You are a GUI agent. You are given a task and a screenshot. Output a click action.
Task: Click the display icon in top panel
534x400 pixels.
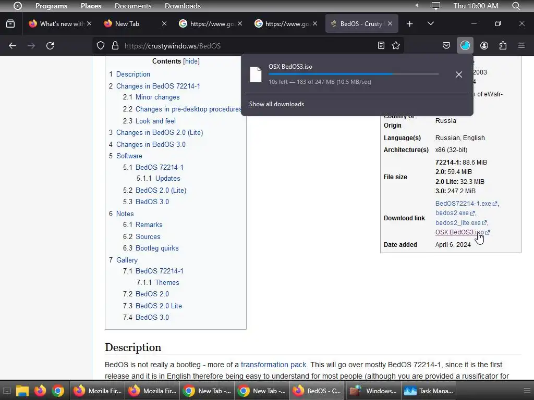click(435, 6)
